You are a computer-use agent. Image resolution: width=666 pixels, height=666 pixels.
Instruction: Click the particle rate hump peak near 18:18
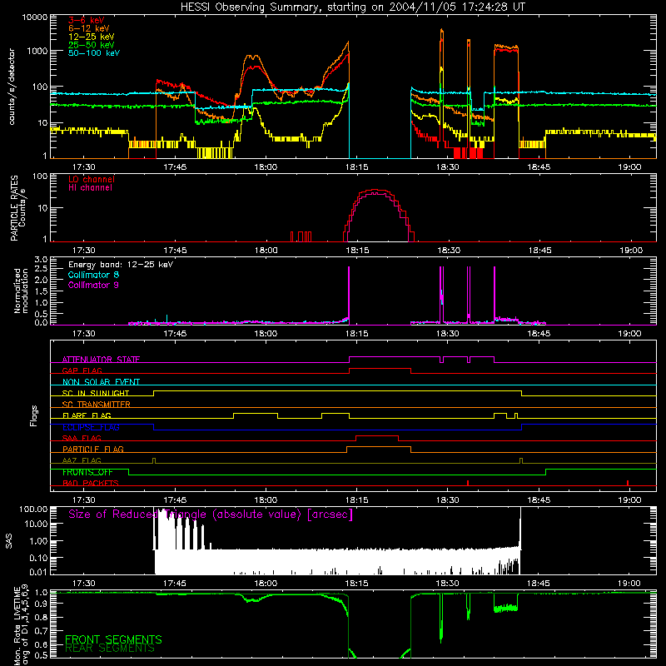[x=375, y=191]
